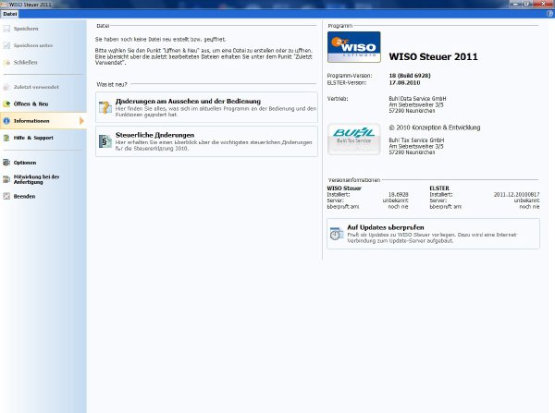Click the Optionen icon

coord(6,163)
